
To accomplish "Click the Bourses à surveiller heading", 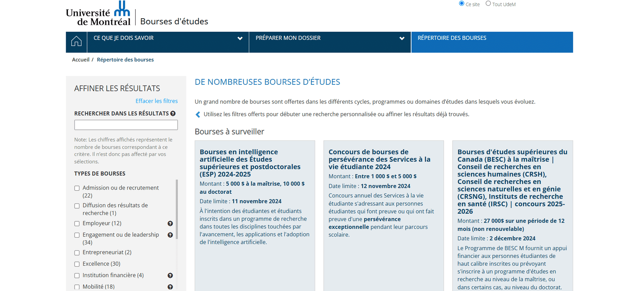I will (x=229, y=132).
